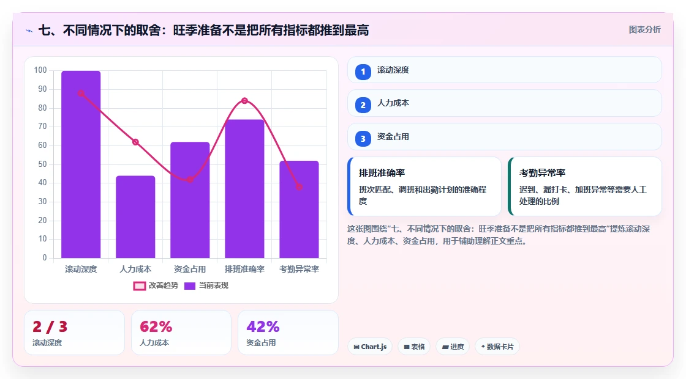686x379 pixels.
Task: Click the 人力成本 bar in the chart
Action: coord(135,217)
